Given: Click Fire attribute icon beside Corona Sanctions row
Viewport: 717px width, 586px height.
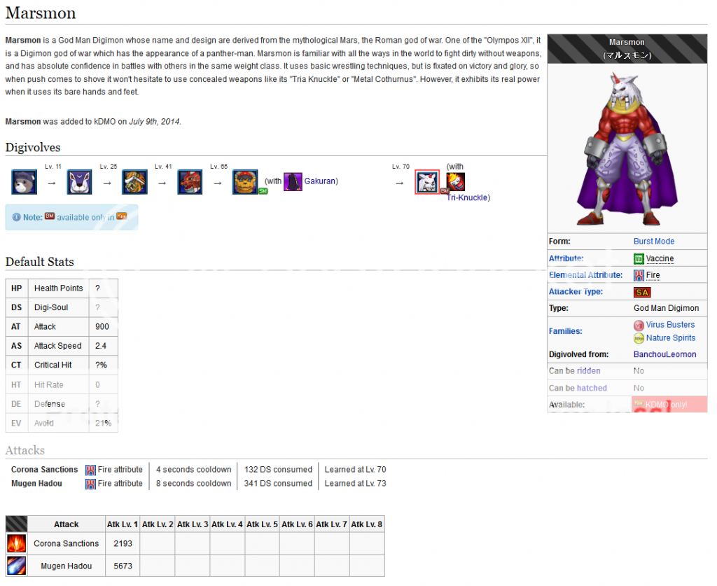Looking at the screenshot, I should [x=90, y=470].
